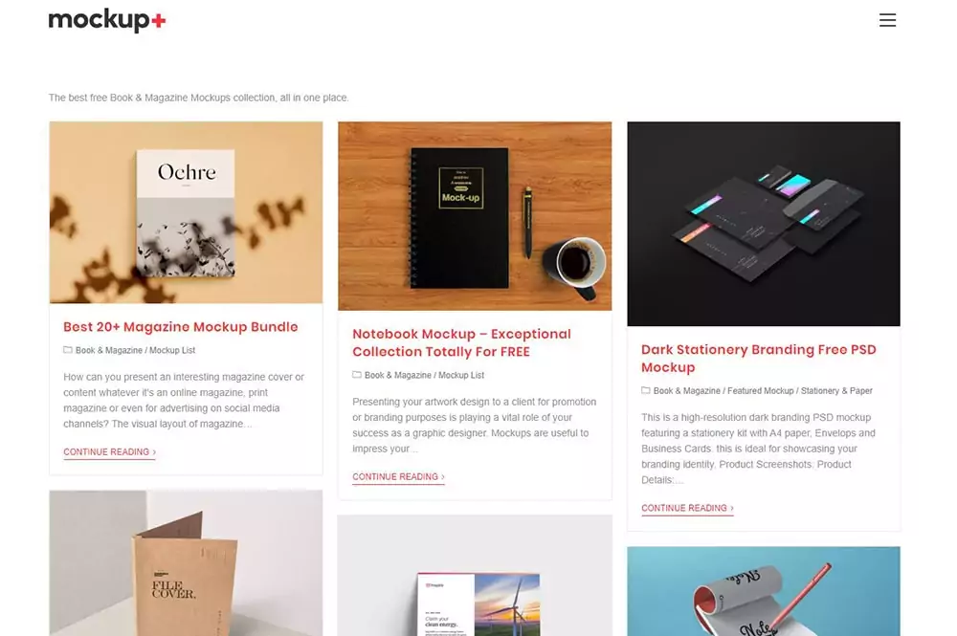Click folder icon under Dark Stationery title

pos(645,390)
